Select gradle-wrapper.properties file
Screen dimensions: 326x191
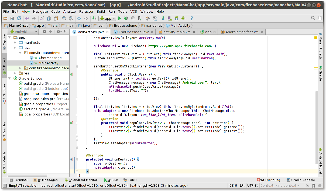(x=46, y=94)
